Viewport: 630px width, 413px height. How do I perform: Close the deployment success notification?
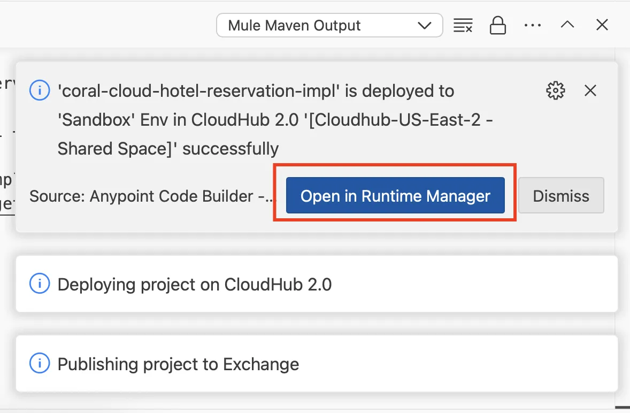tap(590, 91)
